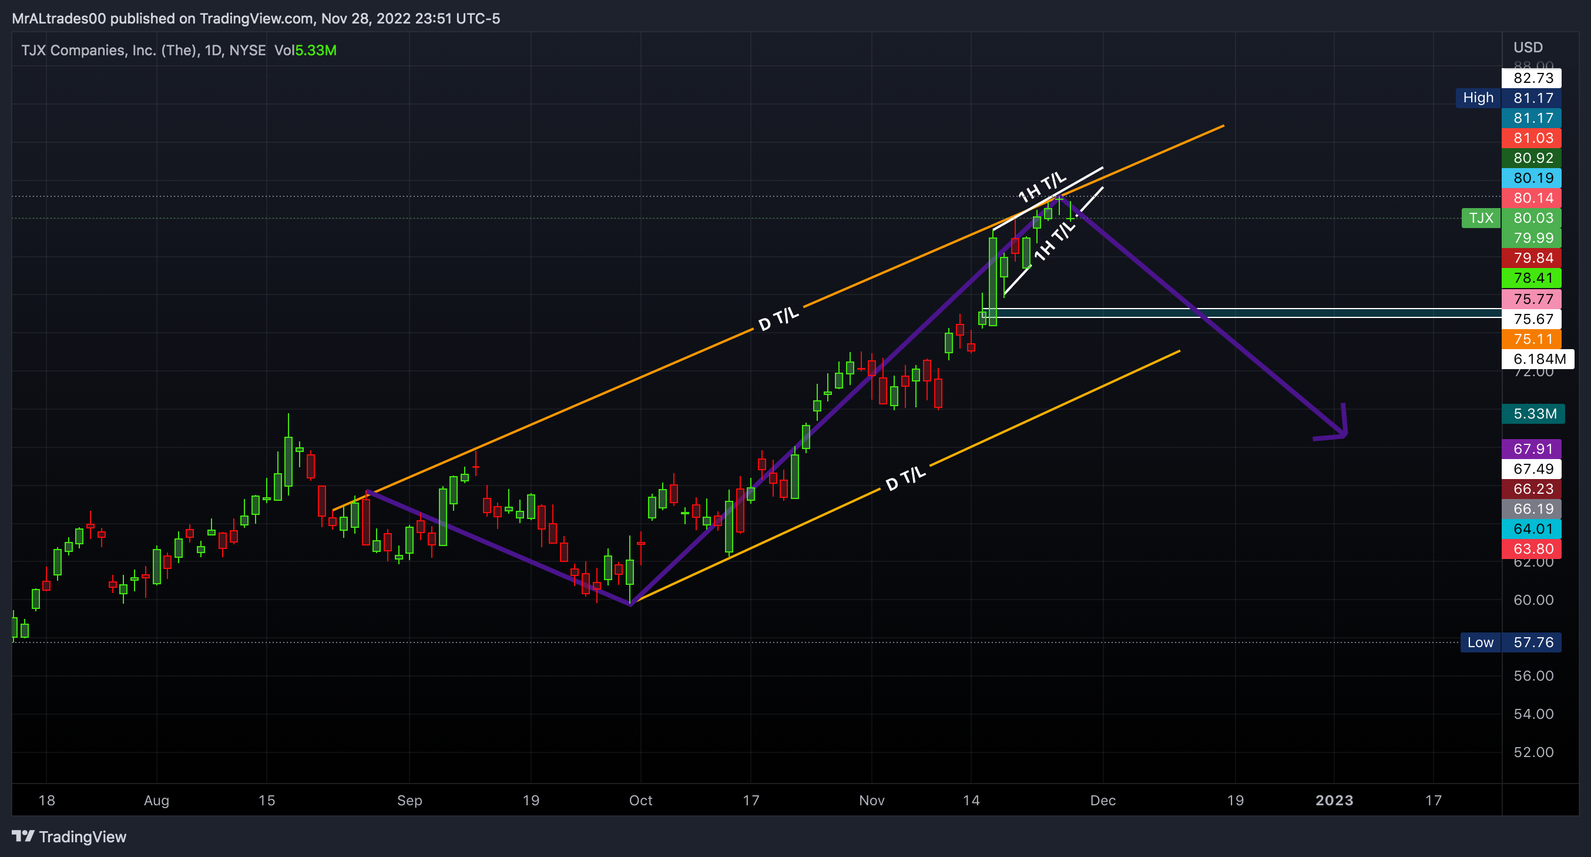This screenshot has width=1591, height=857.
Task: Select the 57.76 low price label
Action: coord(1532,642)
